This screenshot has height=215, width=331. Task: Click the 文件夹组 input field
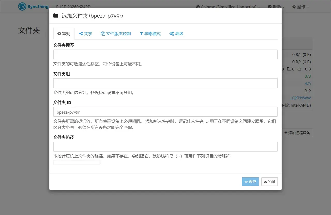(x=165, y=83)
